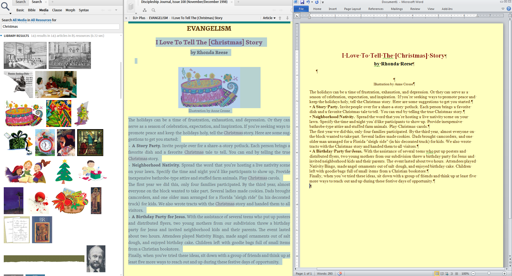Open the search history dropdown arrow

(116, 10)
